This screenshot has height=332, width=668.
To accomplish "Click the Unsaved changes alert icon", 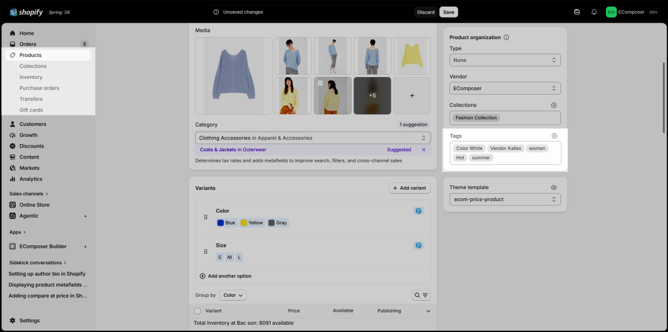I will [x=216, y=12].
